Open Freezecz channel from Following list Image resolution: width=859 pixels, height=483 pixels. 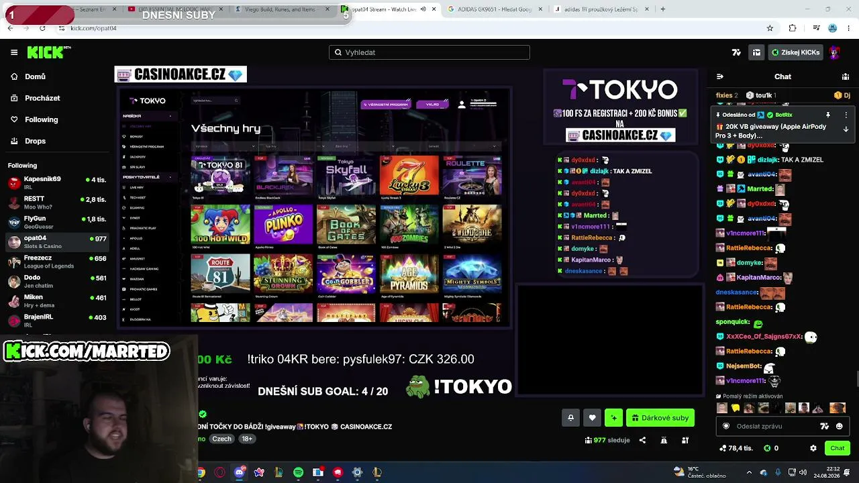(x=57, y=261)
